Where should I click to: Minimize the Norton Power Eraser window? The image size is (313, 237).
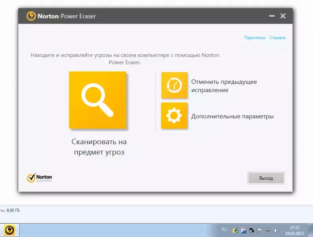pyautogui.click(x=272, y=16)
